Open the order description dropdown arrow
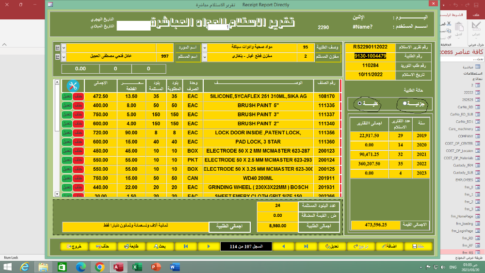Screen dimensions: 485x273 click(x=205, y=48)
